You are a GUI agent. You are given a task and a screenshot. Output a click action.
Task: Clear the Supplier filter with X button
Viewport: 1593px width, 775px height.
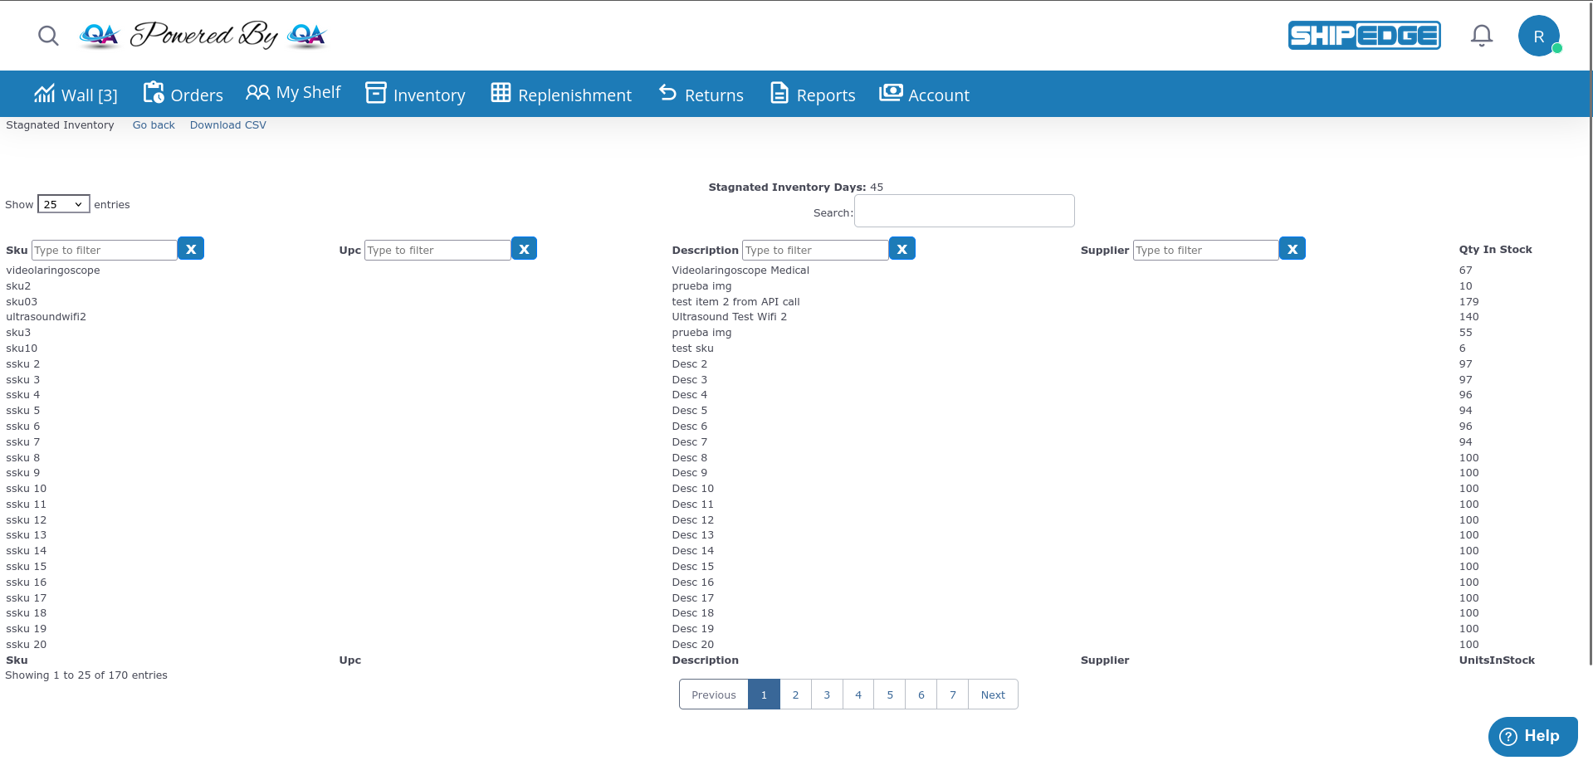click(x=1292, y=249)
